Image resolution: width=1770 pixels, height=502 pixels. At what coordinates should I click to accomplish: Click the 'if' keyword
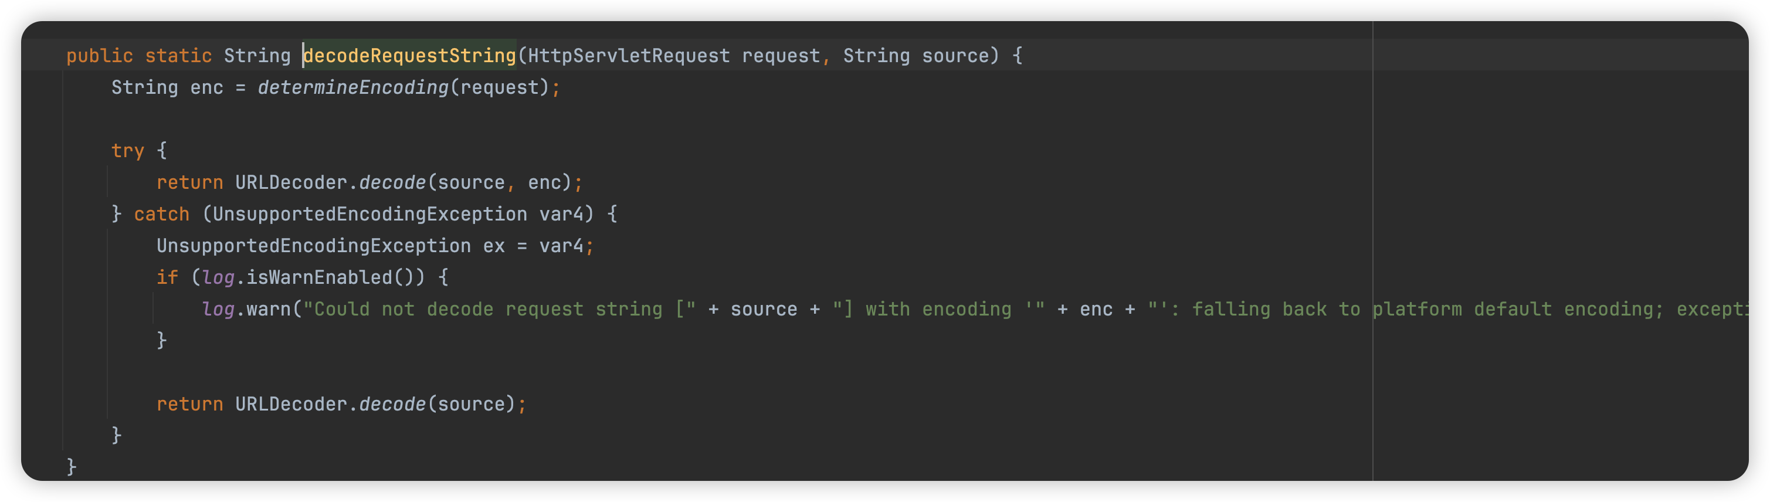pyautogui.click(x=167, y=277)
